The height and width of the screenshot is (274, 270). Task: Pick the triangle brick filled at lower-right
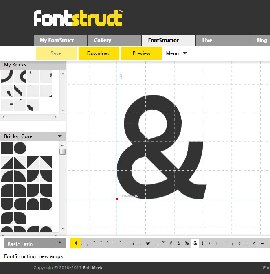[x=7, y=162]
